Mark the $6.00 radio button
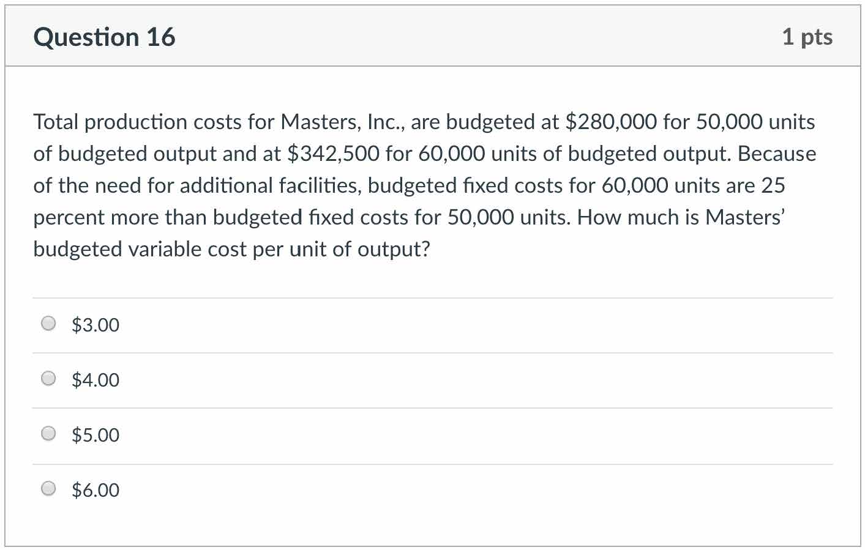The height and width of the screenshot is (550, 865). coord(49,489)
